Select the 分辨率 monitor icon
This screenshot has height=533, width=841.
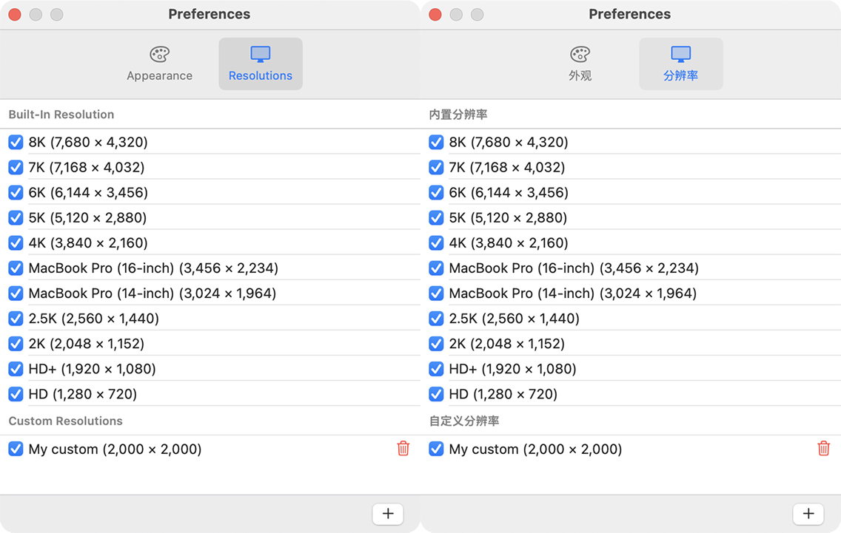680,54
